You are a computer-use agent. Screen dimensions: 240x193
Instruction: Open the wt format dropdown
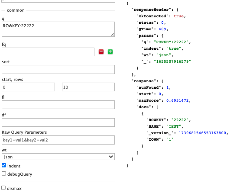[x=58, y=157]
